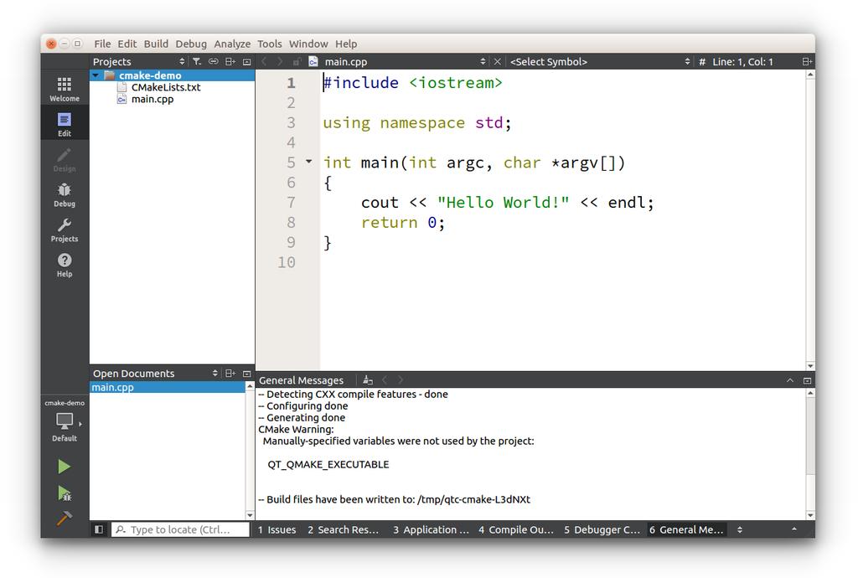Open the Edit menu
This screenshot has height=578, width=858.
click(127, 44)
